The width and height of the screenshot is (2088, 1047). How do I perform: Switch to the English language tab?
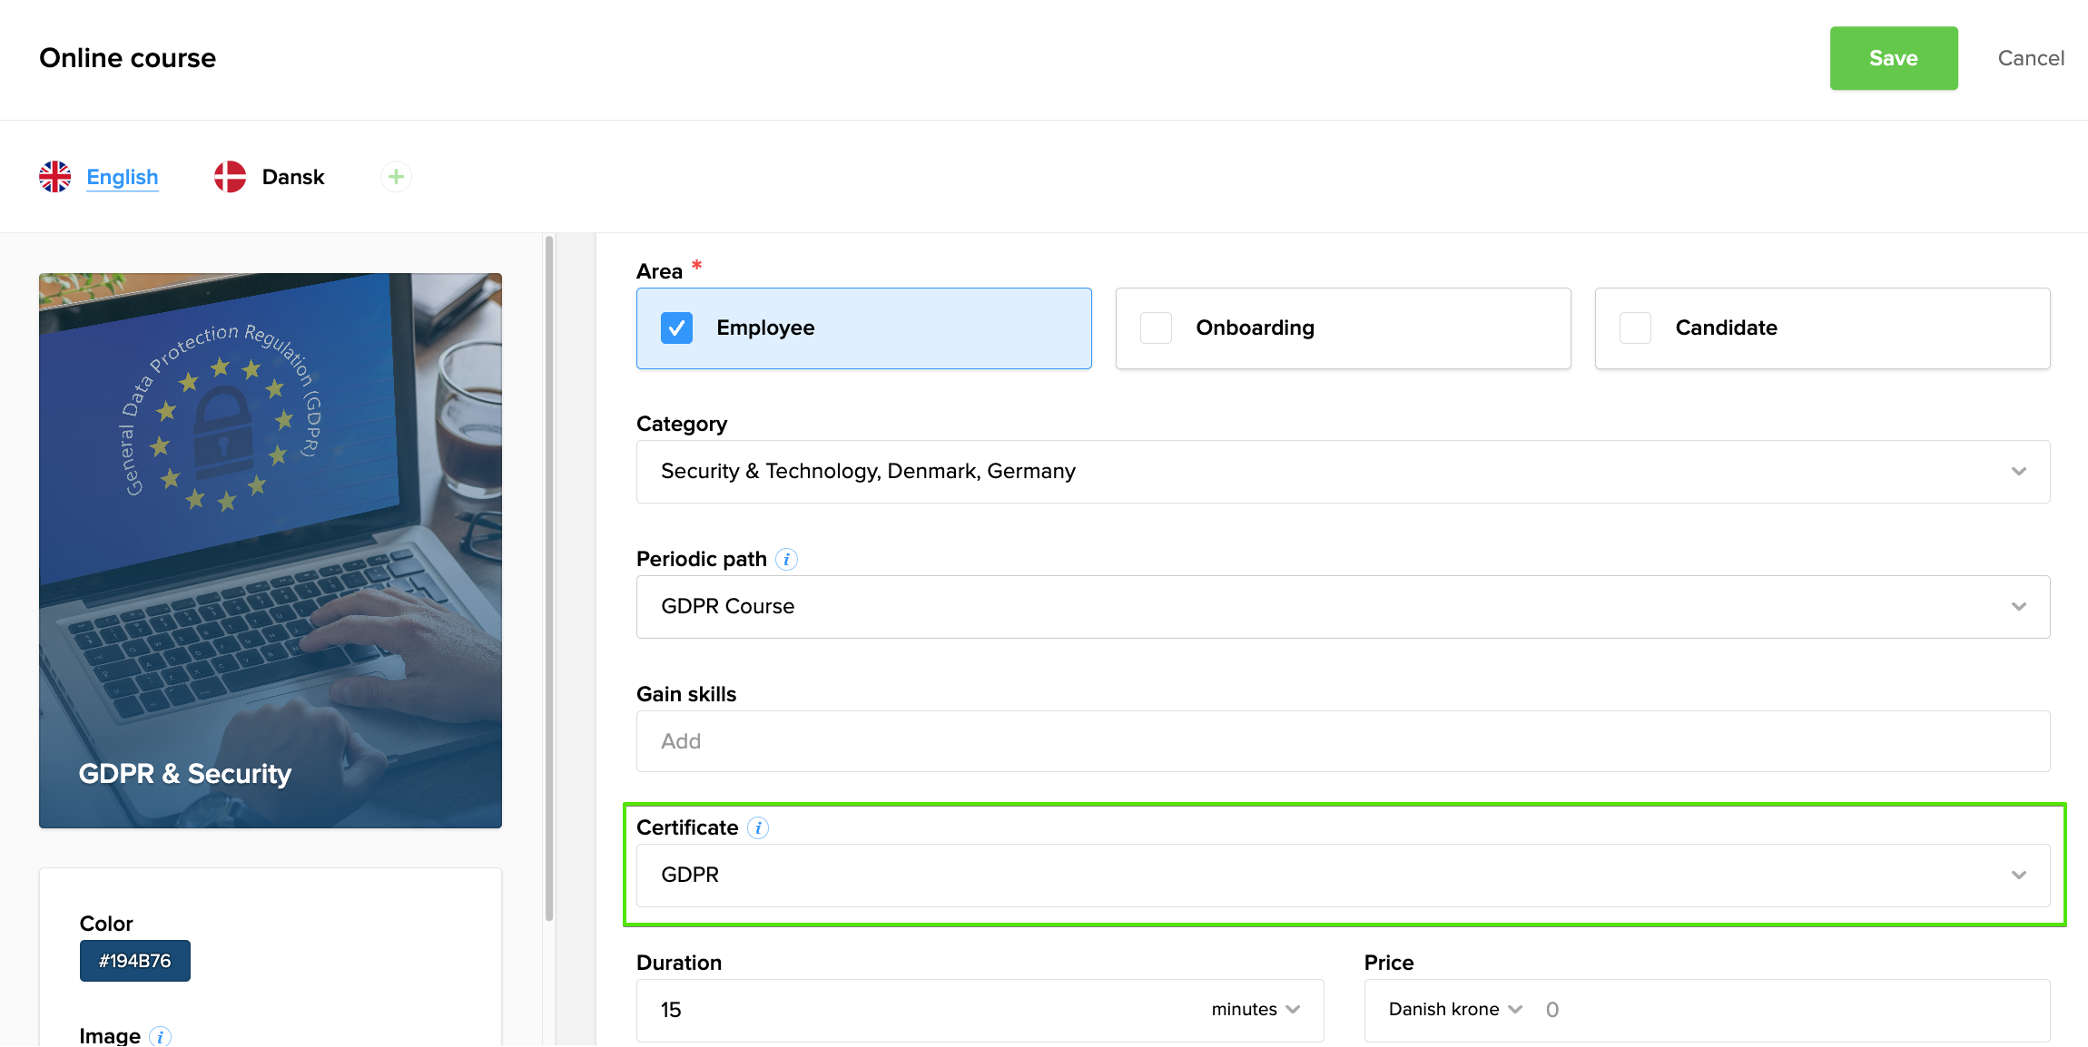123,177
